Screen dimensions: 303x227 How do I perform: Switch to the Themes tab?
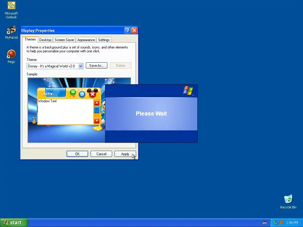[30, 39]
